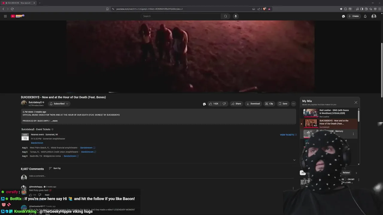Click the Clip scissors button

269,104
